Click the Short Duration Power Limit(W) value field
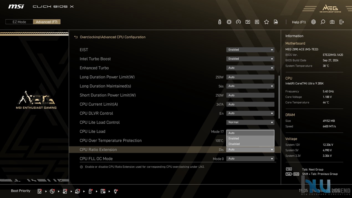Viewport: 352px width, 198px height. coord(250,95)
